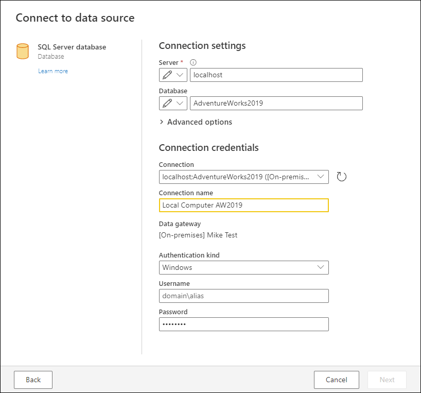Focus the Password input field
Viewport: 421px width, 393px height.
tap(243, 324)
